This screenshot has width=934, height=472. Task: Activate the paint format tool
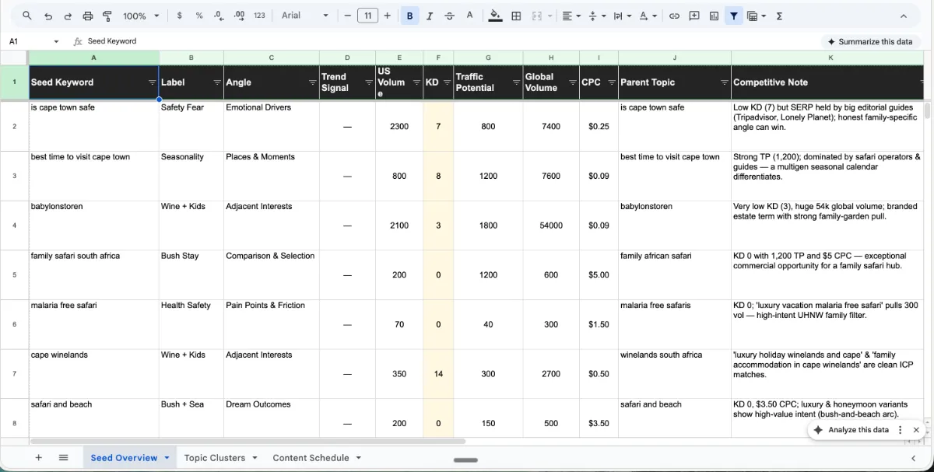[107, 16]
